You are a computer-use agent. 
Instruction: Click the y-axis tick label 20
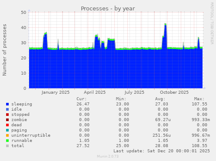point(23,58)
